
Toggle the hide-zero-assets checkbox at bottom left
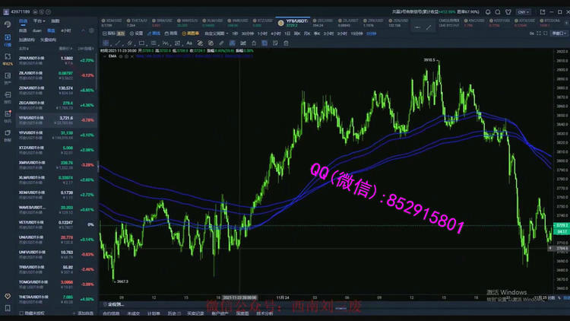tap(22, 313)
